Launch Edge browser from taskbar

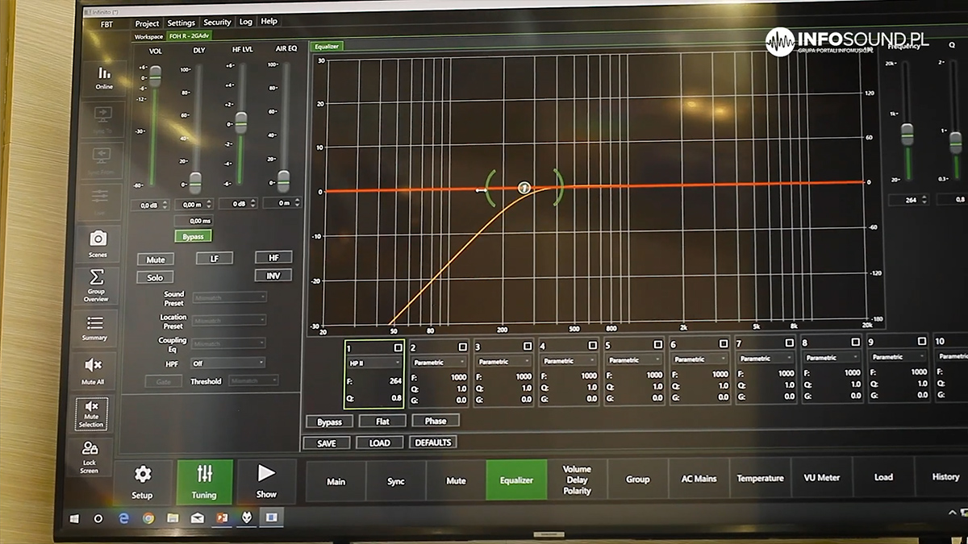tap(124, 519)
